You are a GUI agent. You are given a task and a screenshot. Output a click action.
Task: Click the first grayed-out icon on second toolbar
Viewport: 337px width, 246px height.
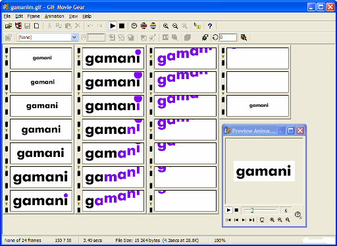click(9, 38)
